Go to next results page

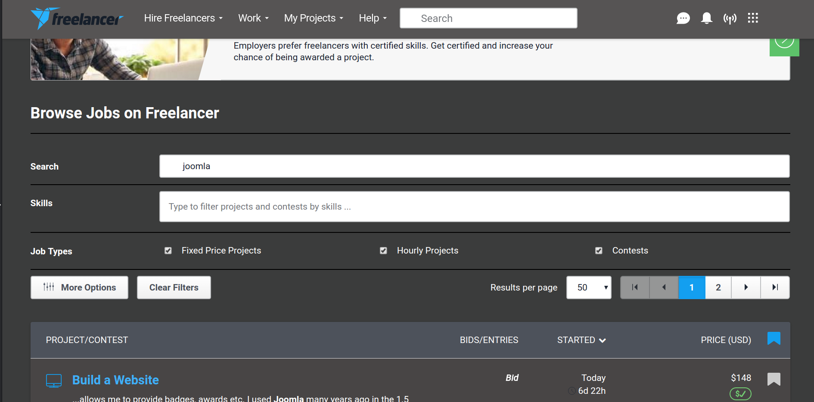tap(746, 288)
